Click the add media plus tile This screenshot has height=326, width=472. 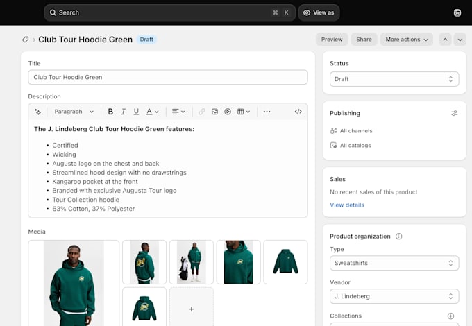click(192, 307)
